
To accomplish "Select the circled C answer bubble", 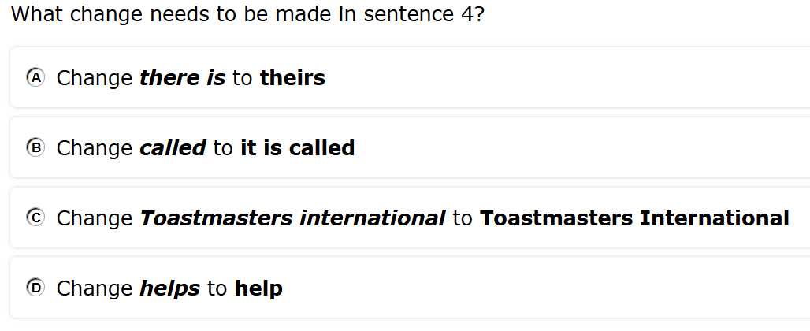I will coord(35,218).
